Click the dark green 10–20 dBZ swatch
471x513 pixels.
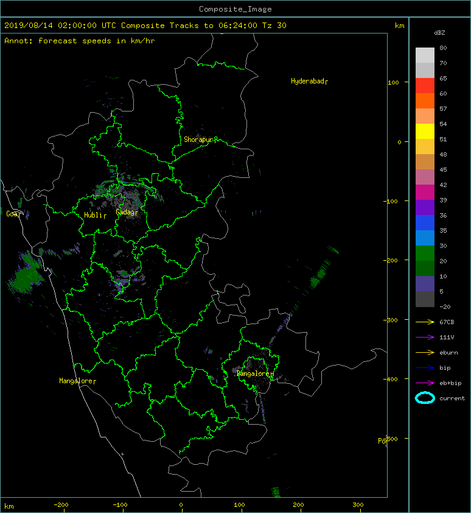425,268
